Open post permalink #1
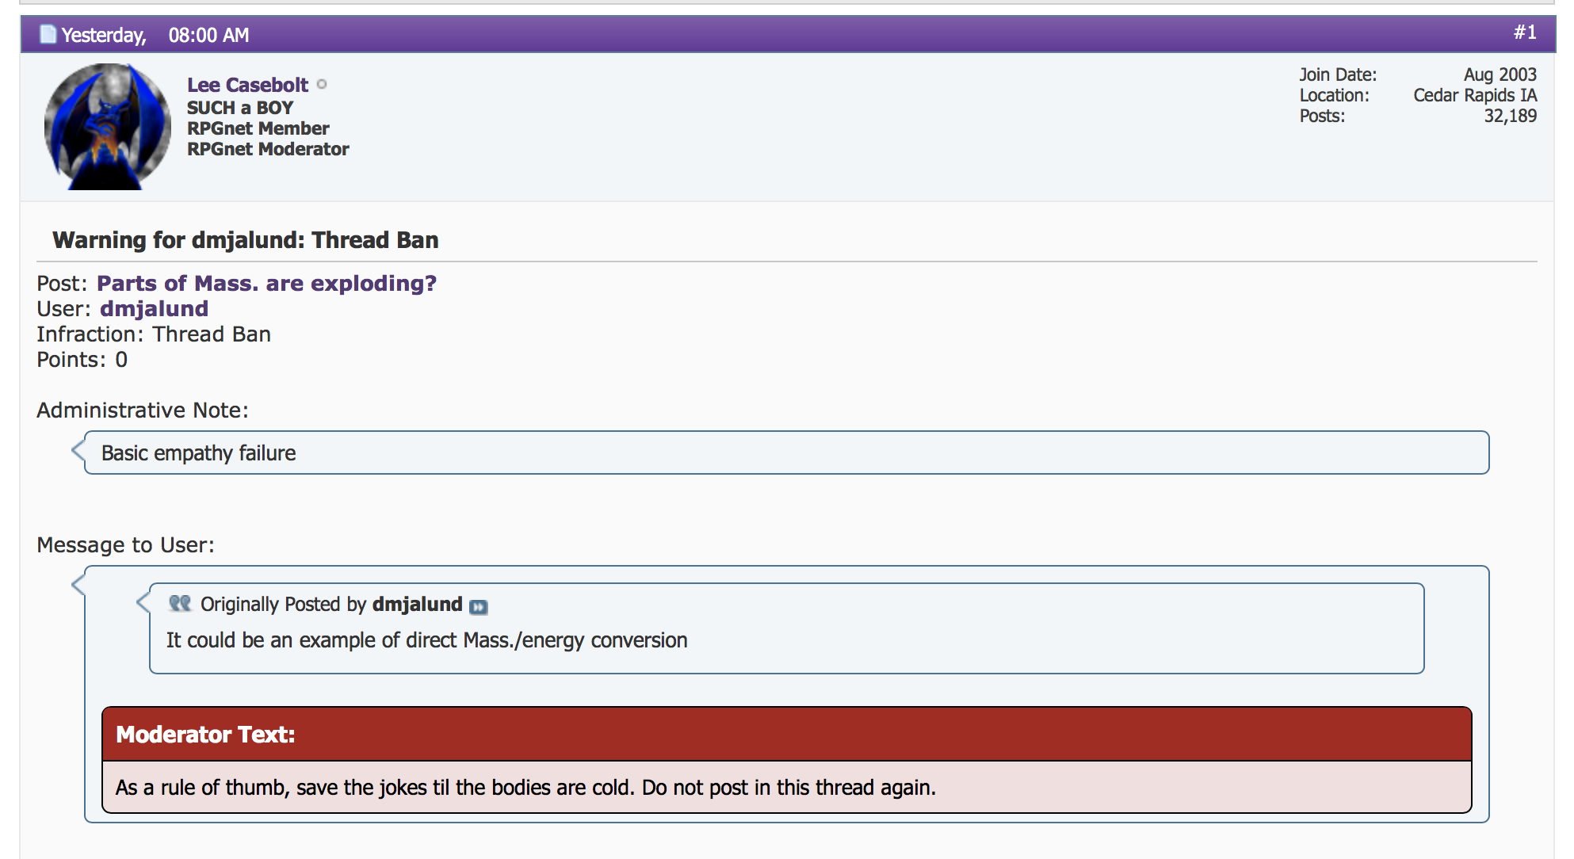 [x=1525, y=32]
